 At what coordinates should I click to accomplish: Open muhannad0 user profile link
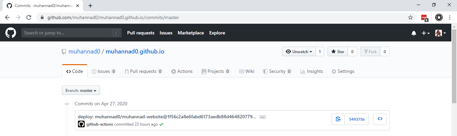[x=84, y=52]
